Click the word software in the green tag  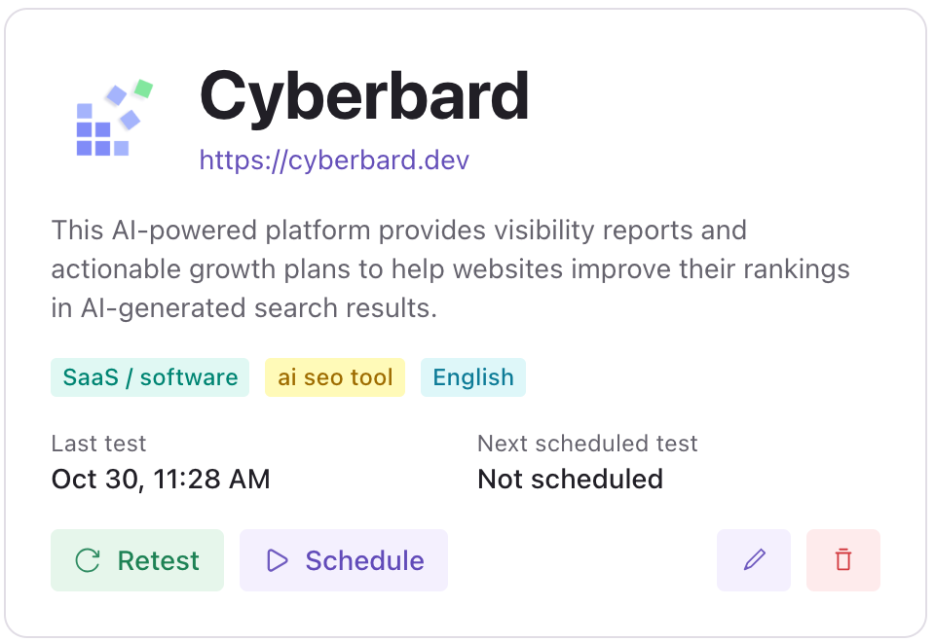189,377
